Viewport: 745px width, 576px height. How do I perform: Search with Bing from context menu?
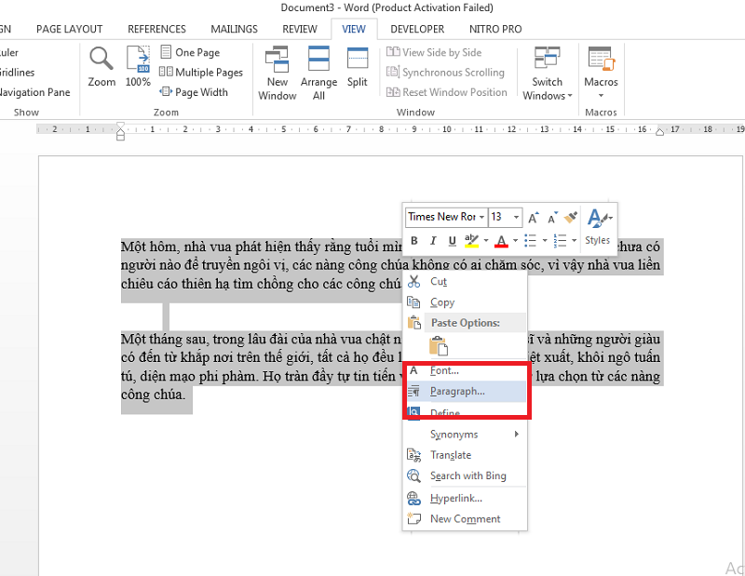coord(465,476)
